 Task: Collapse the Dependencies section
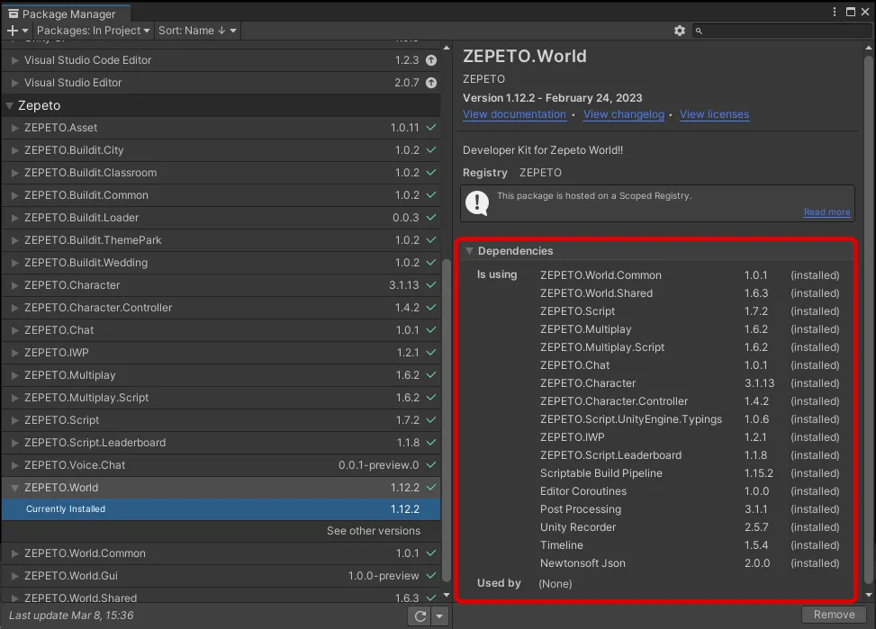[469, 251]
